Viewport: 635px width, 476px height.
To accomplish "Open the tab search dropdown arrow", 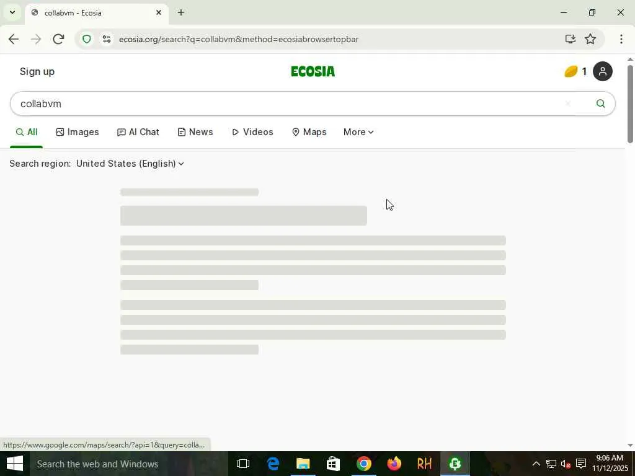I will point(12,12).
